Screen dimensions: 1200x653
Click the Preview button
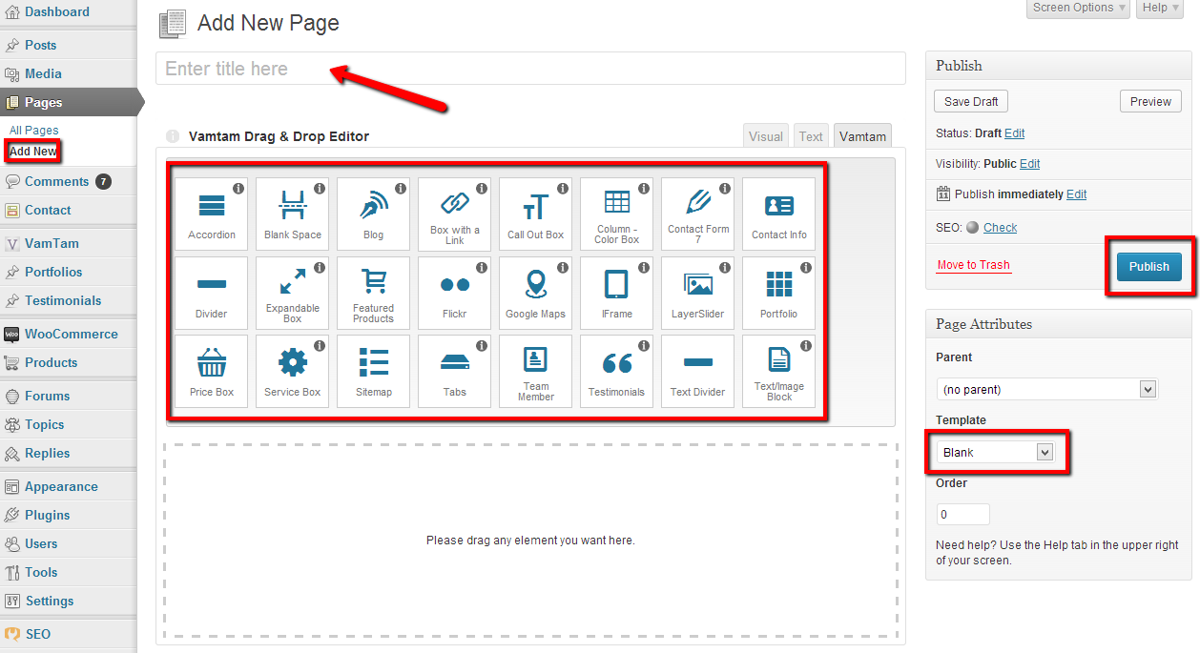point(1150,102)
